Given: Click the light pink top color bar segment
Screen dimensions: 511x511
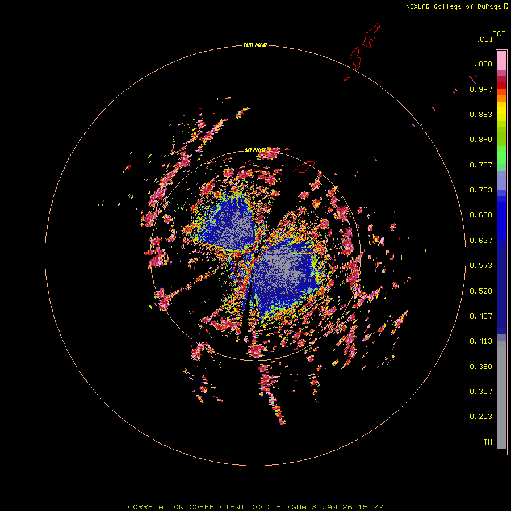Looking at the screenshot, I should coord(501,61).
